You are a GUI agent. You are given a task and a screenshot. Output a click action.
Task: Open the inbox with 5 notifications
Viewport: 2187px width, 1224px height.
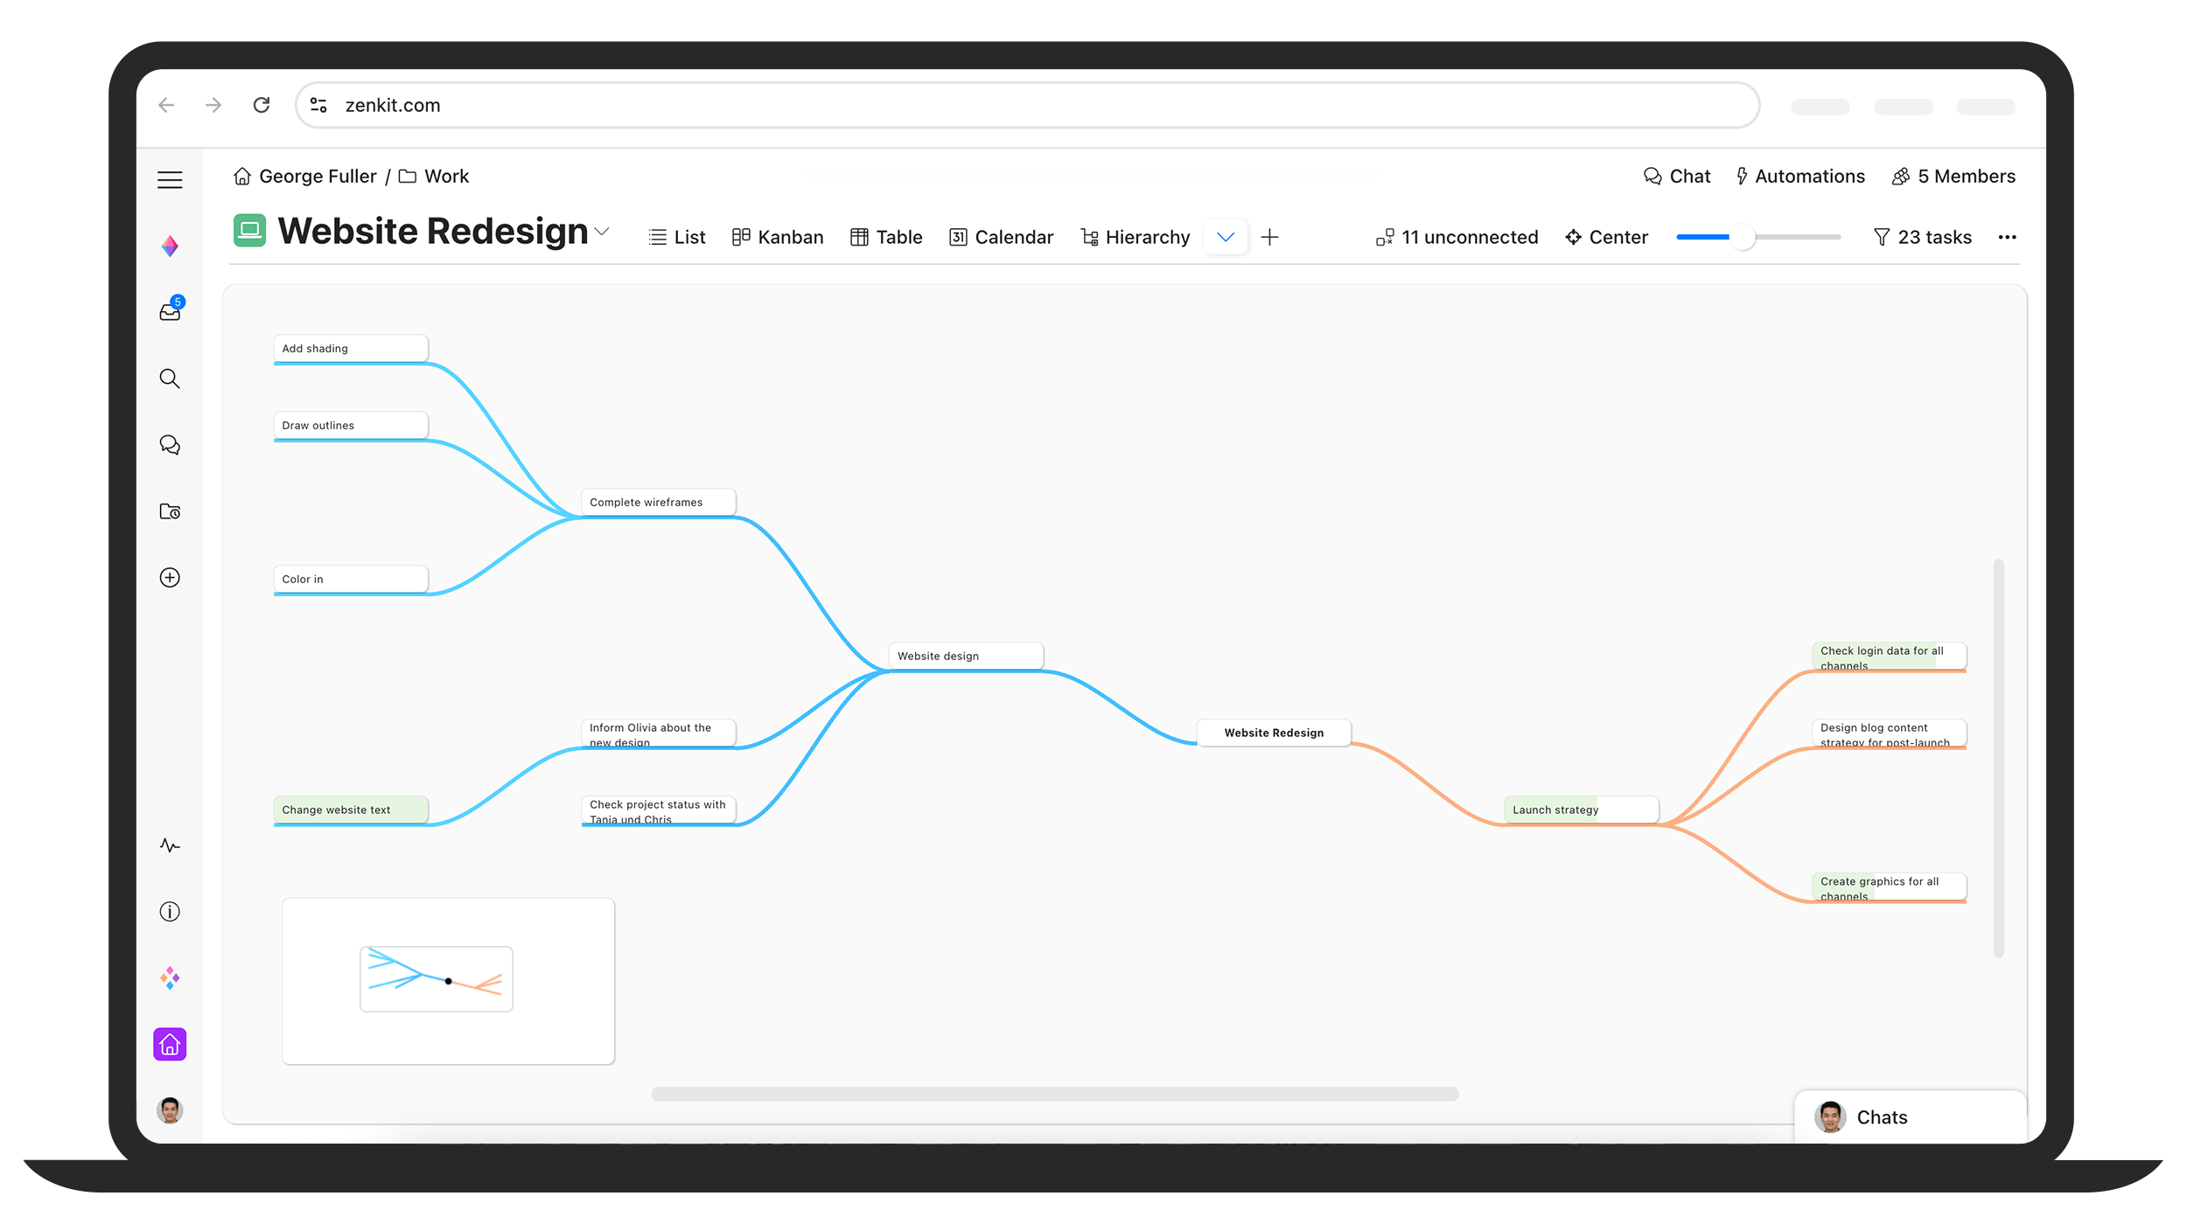[171, 310]
